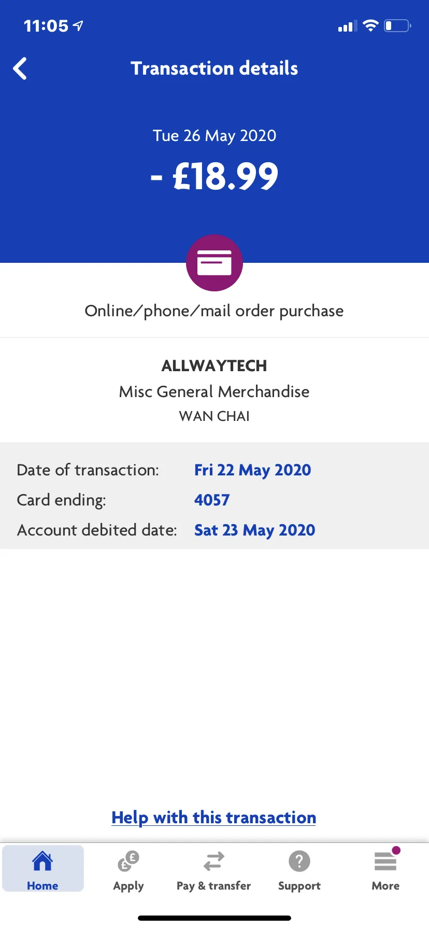The width and height of the screenshot is (429, 929).
Task: Switch to the Apply tab label
Action: click(x=128, y=886)
